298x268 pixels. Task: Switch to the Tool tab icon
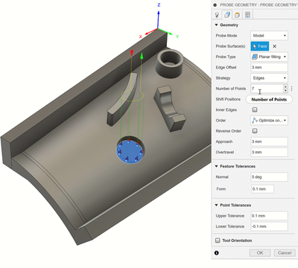[217, 15]
